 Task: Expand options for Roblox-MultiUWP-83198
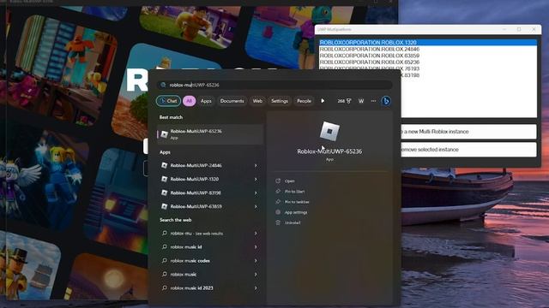coord(256,192)
